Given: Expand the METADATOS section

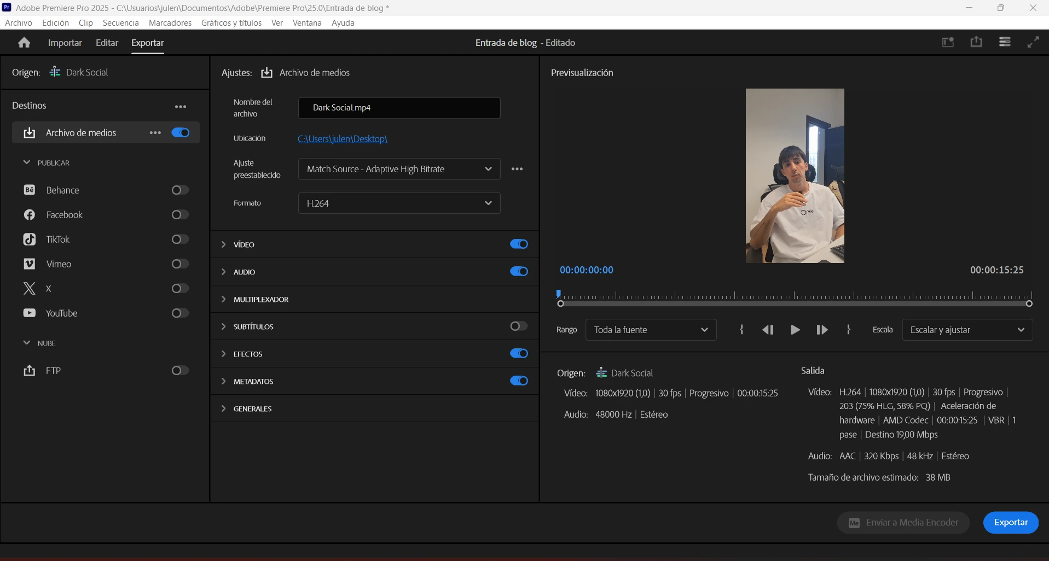Looking at the screenshot, I should (223, 381).
